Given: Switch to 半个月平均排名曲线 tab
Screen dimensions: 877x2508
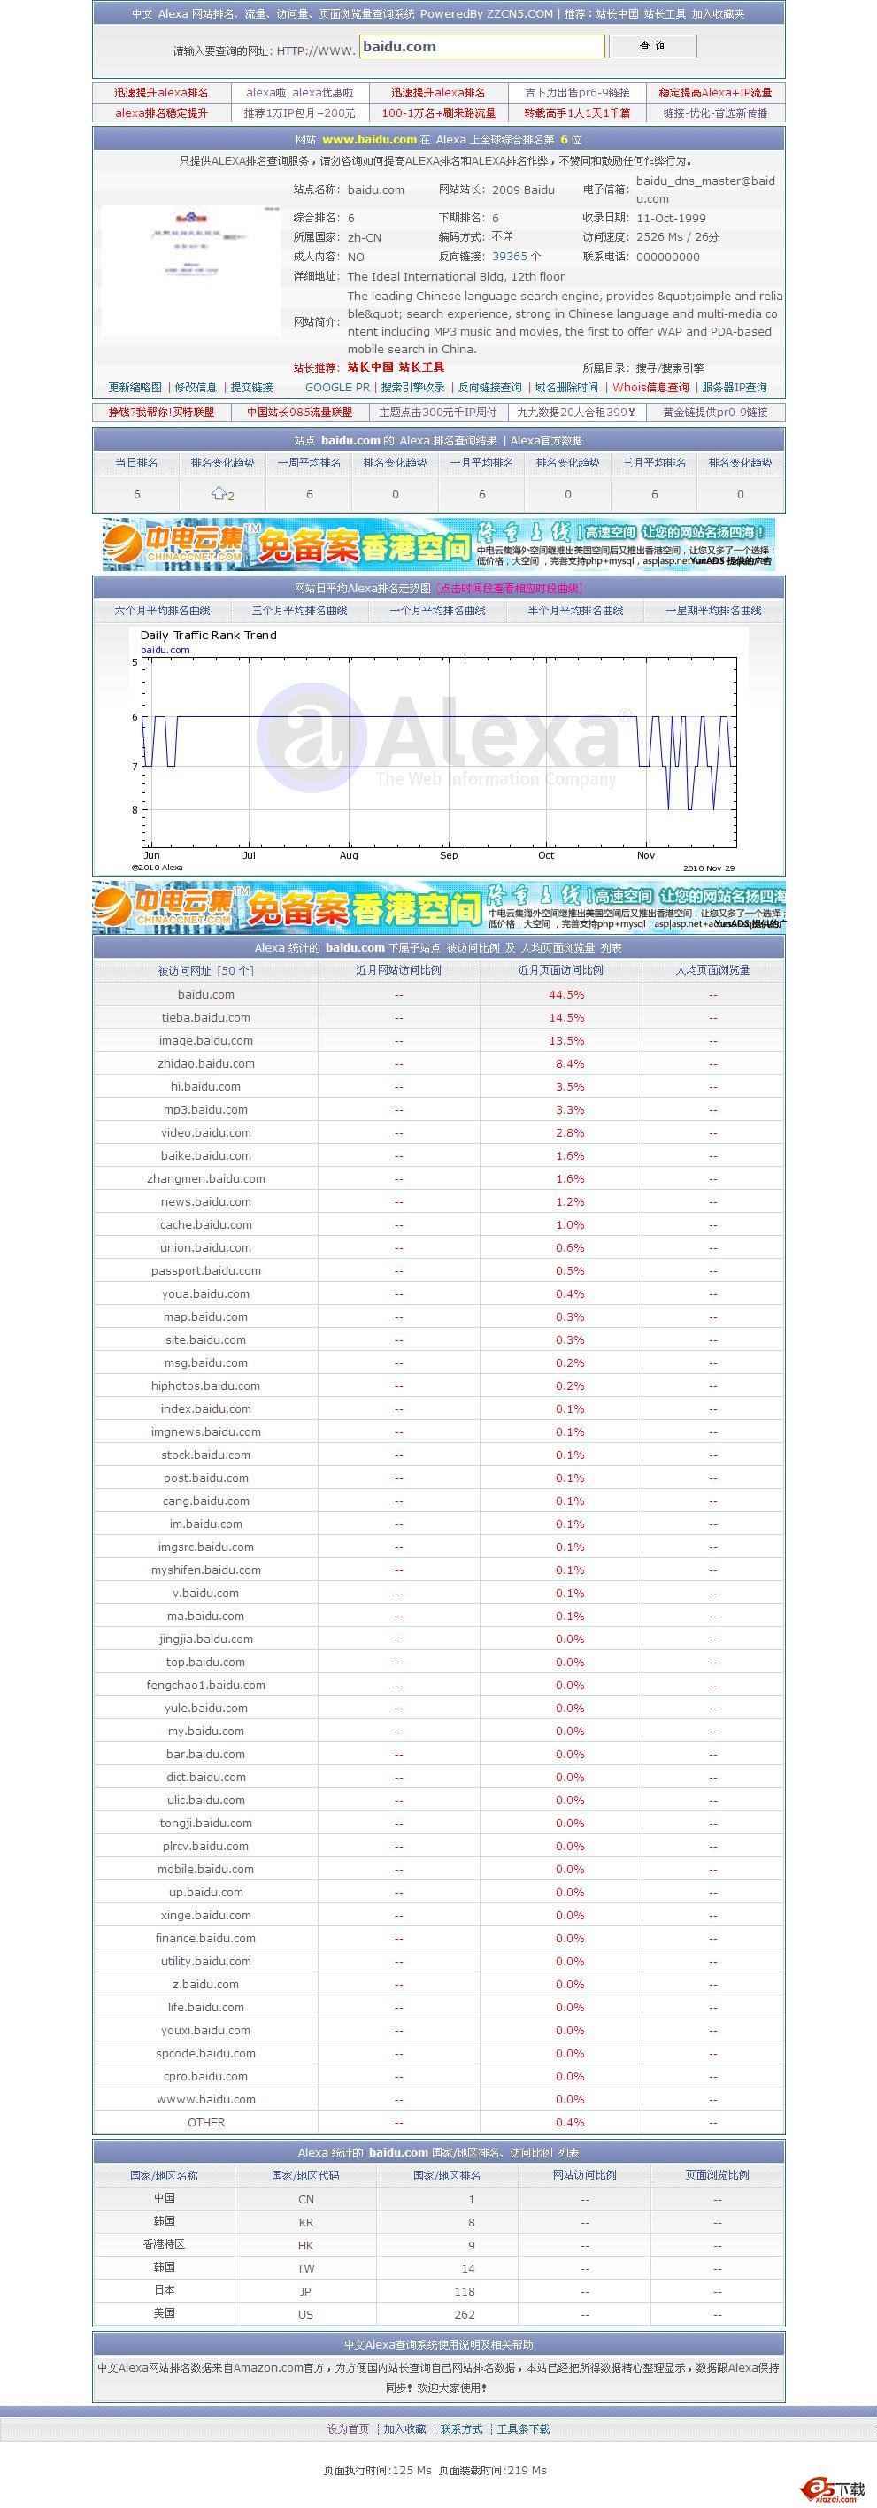Looking at the screenshot, I should [x=575, y=611].
